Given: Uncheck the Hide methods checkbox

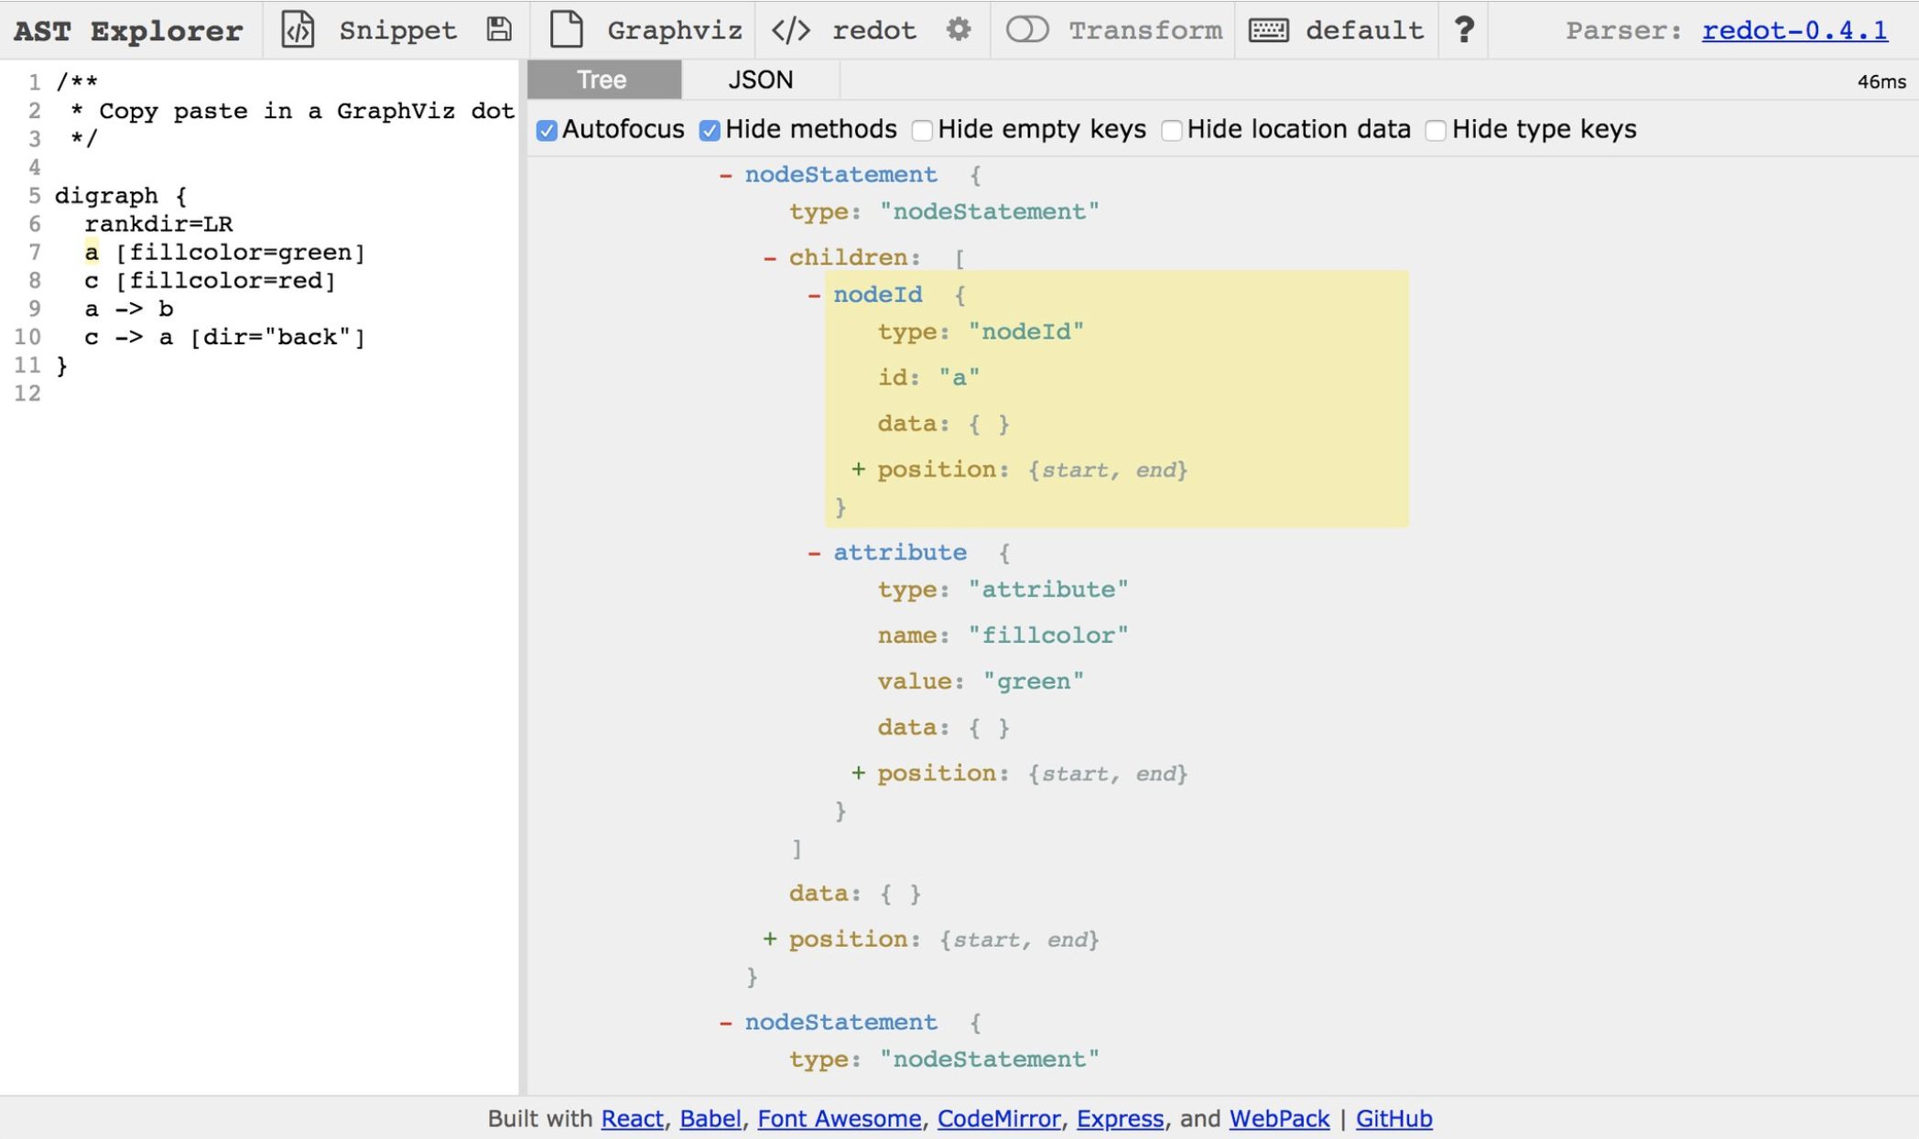Looking at the screenshot, I should pos(710,130).
